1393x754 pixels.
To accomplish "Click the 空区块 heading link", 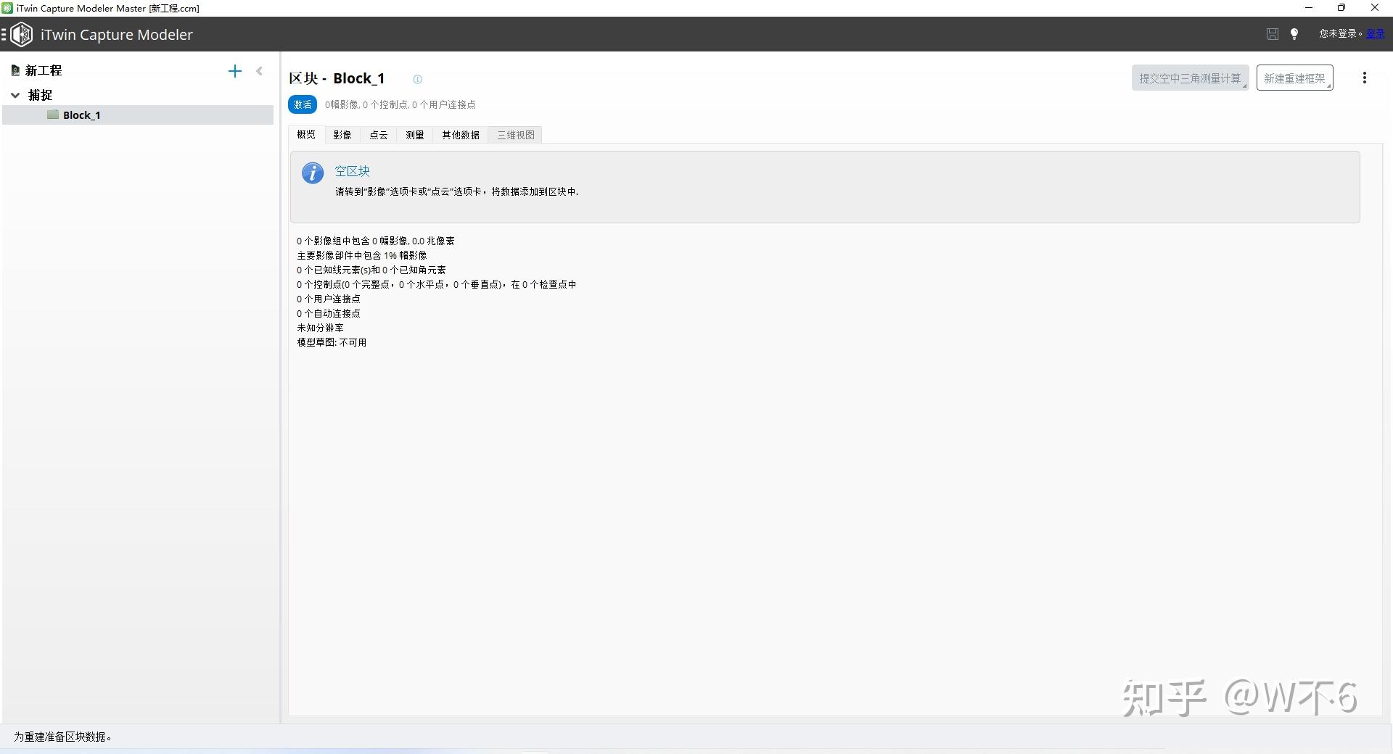I will point(351,171).
